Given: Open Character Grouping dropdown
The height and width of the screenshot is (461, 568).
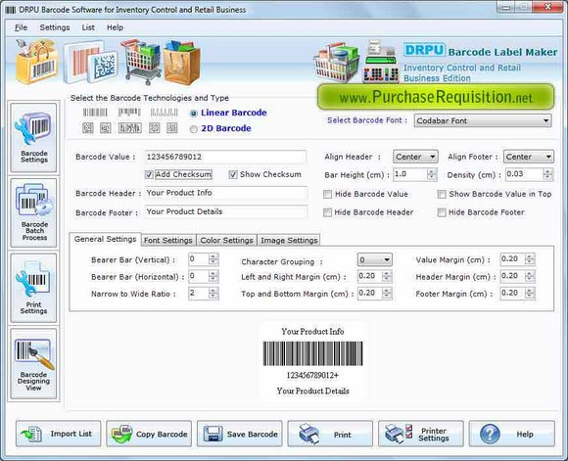Looking at the screenshot, I should [374, 259].
